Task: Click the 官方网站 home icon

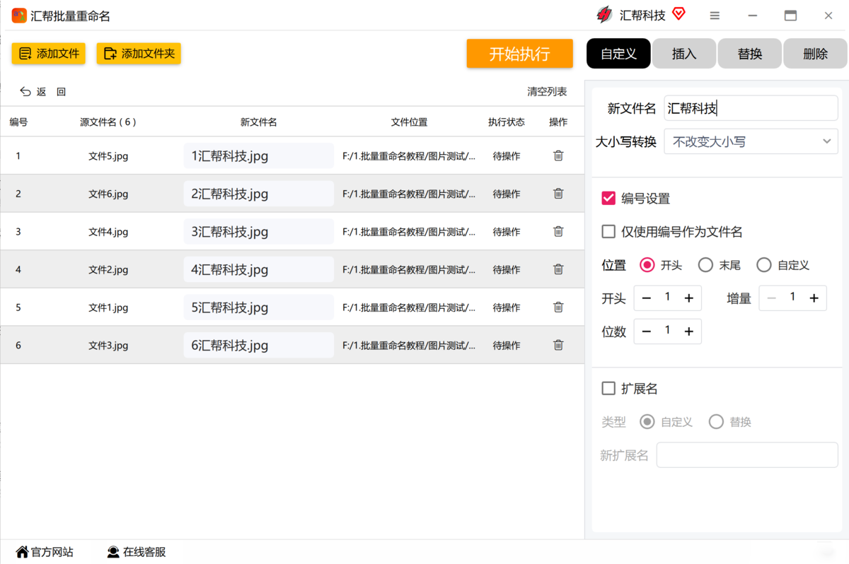Action: pos(23,552)
